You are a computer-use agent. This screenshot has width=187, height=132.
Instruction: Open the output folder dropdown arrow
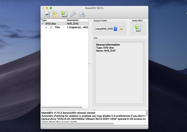[116, 29]
